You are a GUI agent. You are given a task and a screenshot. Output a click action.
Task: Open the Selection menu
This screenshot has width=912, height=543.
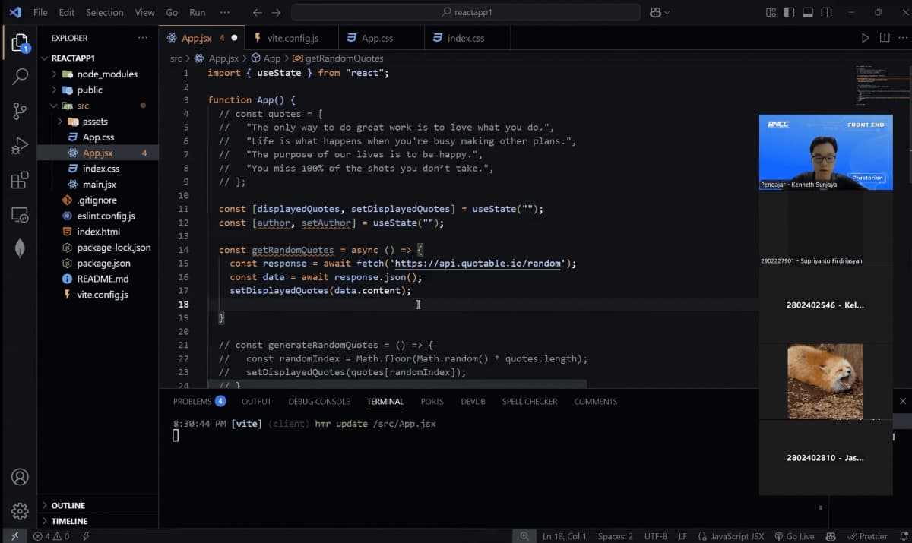[104, 13]
